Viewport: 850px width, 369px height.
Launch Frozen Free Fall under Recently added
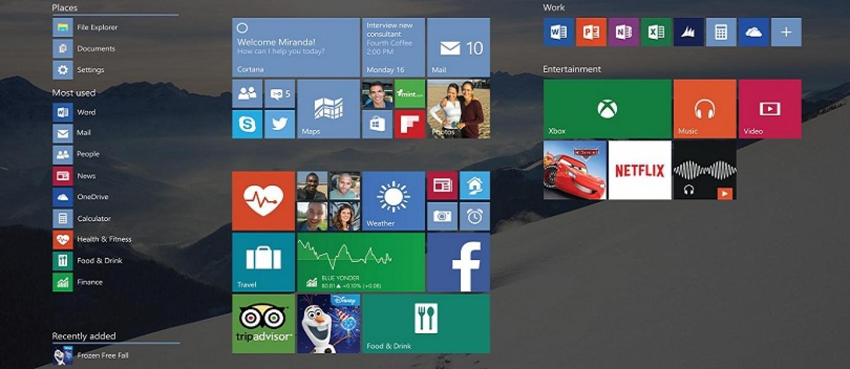click(x=91, y=355)
